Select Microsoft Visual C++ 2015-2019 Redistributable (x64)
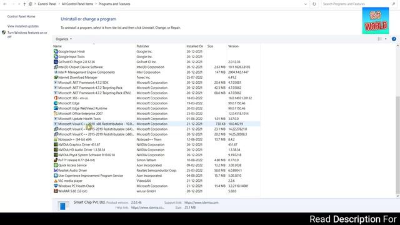The width and height of the screenshot is (400, 225). coord(156,129)
